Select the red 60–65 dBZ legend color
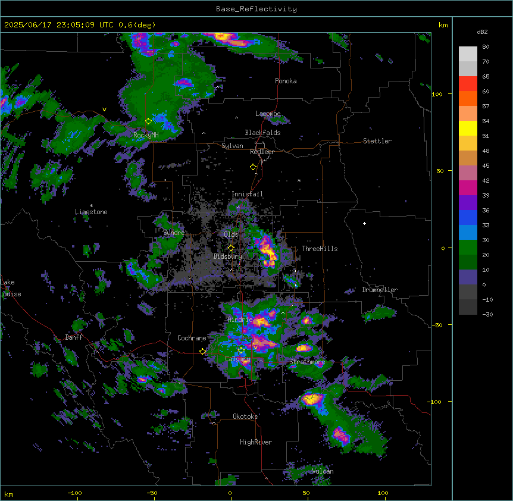Screen dimensions: 513x501 (468, 84)
